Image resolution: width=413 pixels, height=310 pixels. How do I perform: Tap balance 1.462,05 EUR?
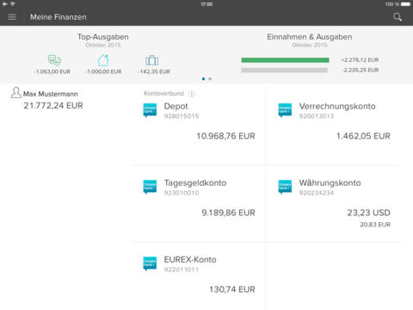click(x=363, y=136)
